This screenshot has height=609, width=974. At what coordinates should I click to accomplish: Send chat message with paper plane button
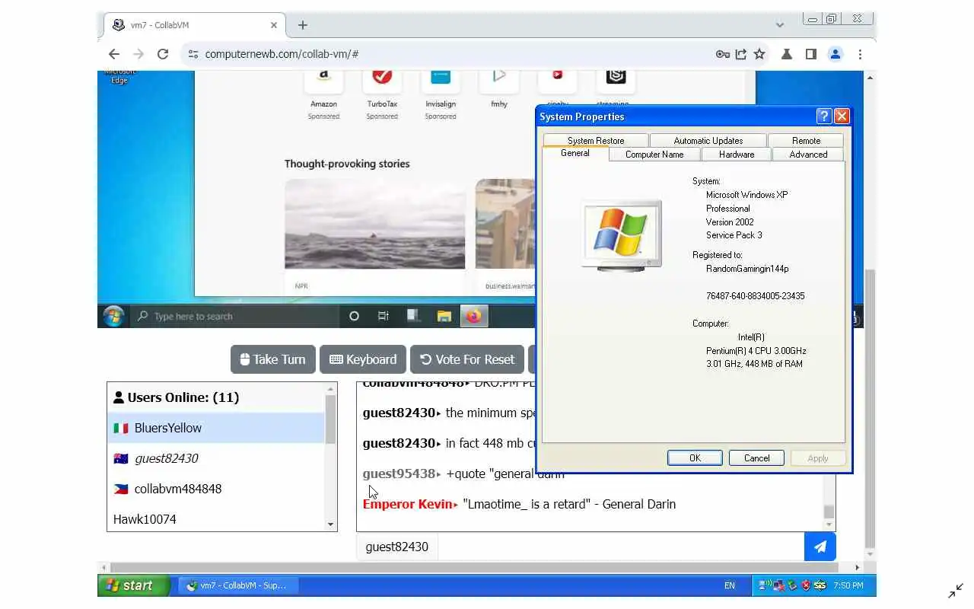pyautogui.click(x=820, y=547)
